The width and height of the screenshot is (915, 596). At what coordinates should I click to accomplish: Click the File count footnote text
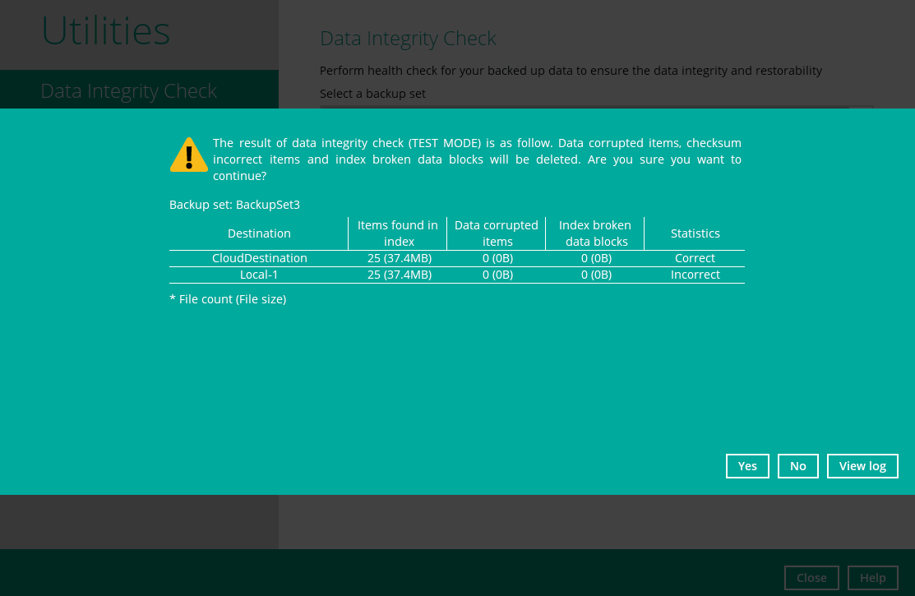tap(228, 299)
